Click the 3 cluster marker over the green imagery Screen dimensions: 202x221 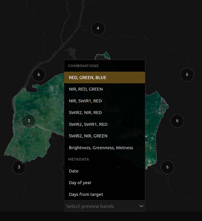point(29,120)
